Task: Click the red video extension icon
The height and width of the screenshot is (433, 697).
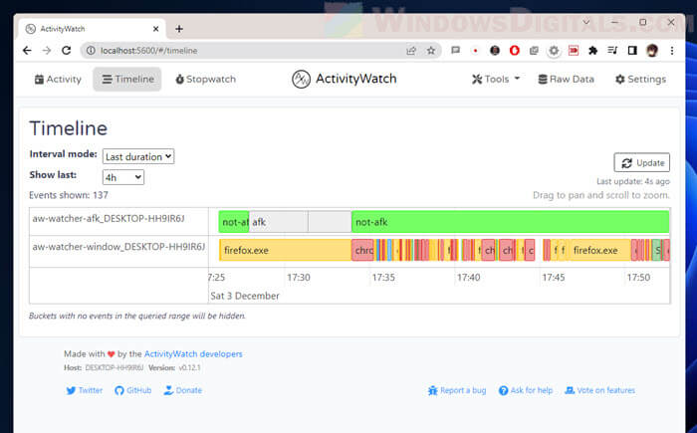Action: 574,51
